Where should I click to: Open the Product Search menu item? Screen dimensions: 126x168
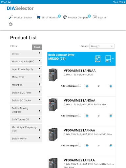point(23,17)
